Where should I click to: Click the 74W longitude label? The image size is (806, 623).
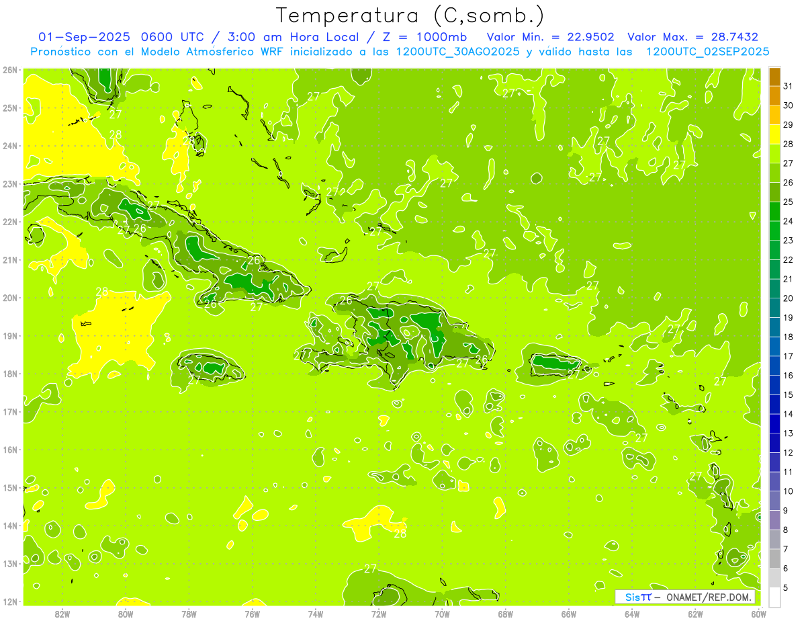315,614
